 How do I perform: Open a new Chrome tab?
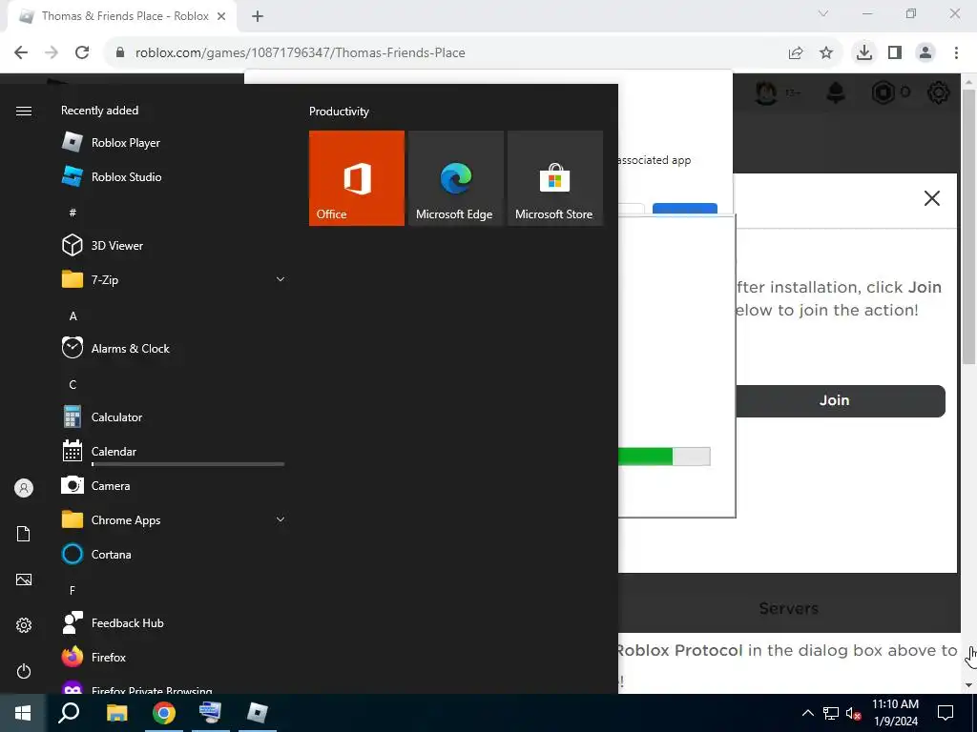pos(258,16)
